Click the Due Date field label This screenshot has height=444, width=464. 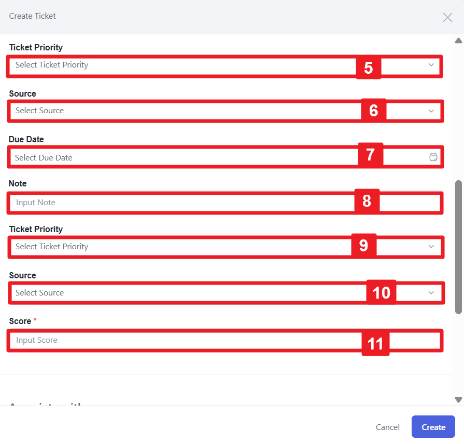(x=26, y=139)
